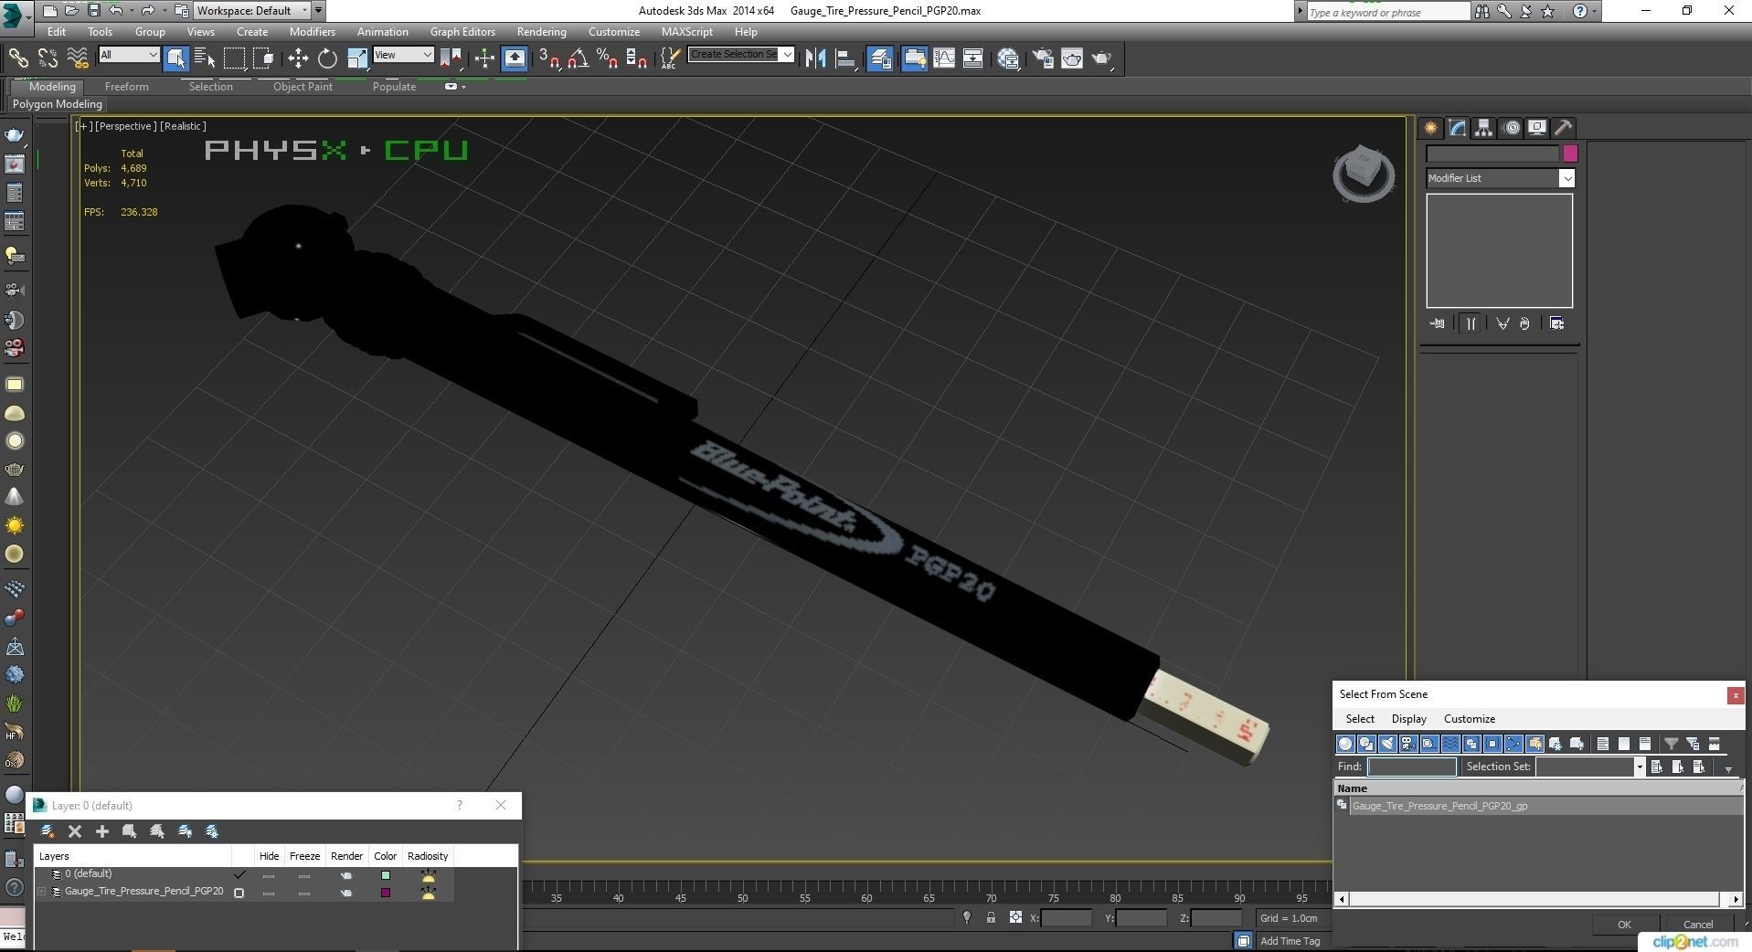Open the Render Setup dialog icon
1752x952 pixels.
[x=1043, y=58]
